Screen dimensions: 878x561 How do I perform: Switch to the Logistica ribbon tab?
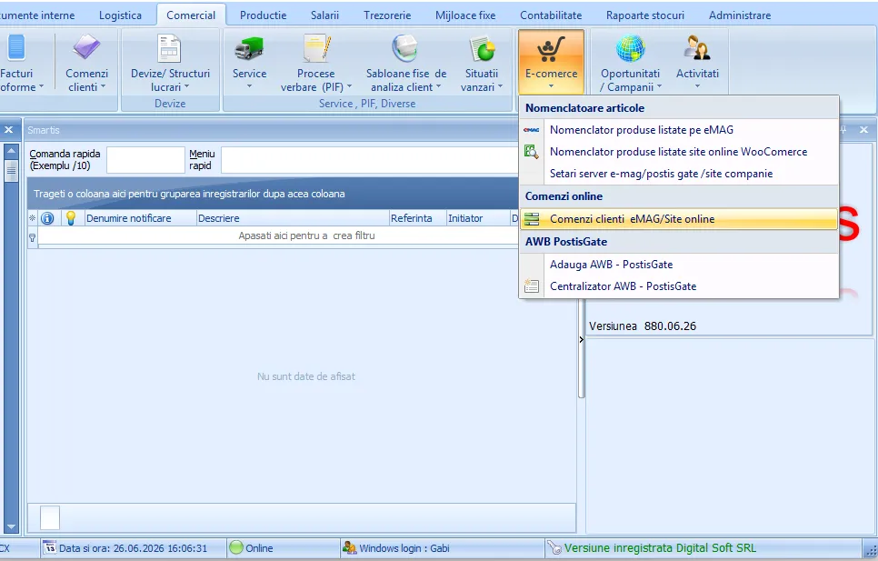(x=120, y=15)
